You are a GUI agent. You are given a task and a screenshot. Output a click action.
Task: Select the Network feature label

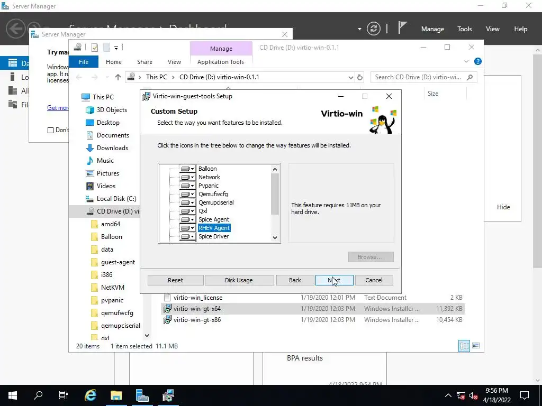(209, 177)
